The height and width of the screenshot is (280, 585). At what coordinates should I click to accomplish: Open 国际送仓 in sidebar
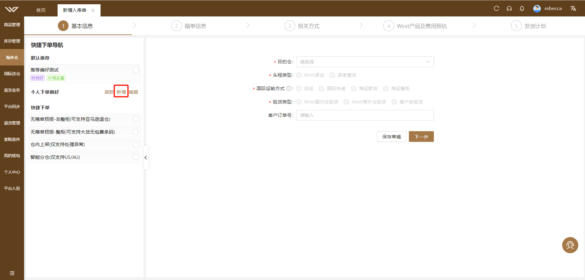pyautogui.click(x=12, y=74)
